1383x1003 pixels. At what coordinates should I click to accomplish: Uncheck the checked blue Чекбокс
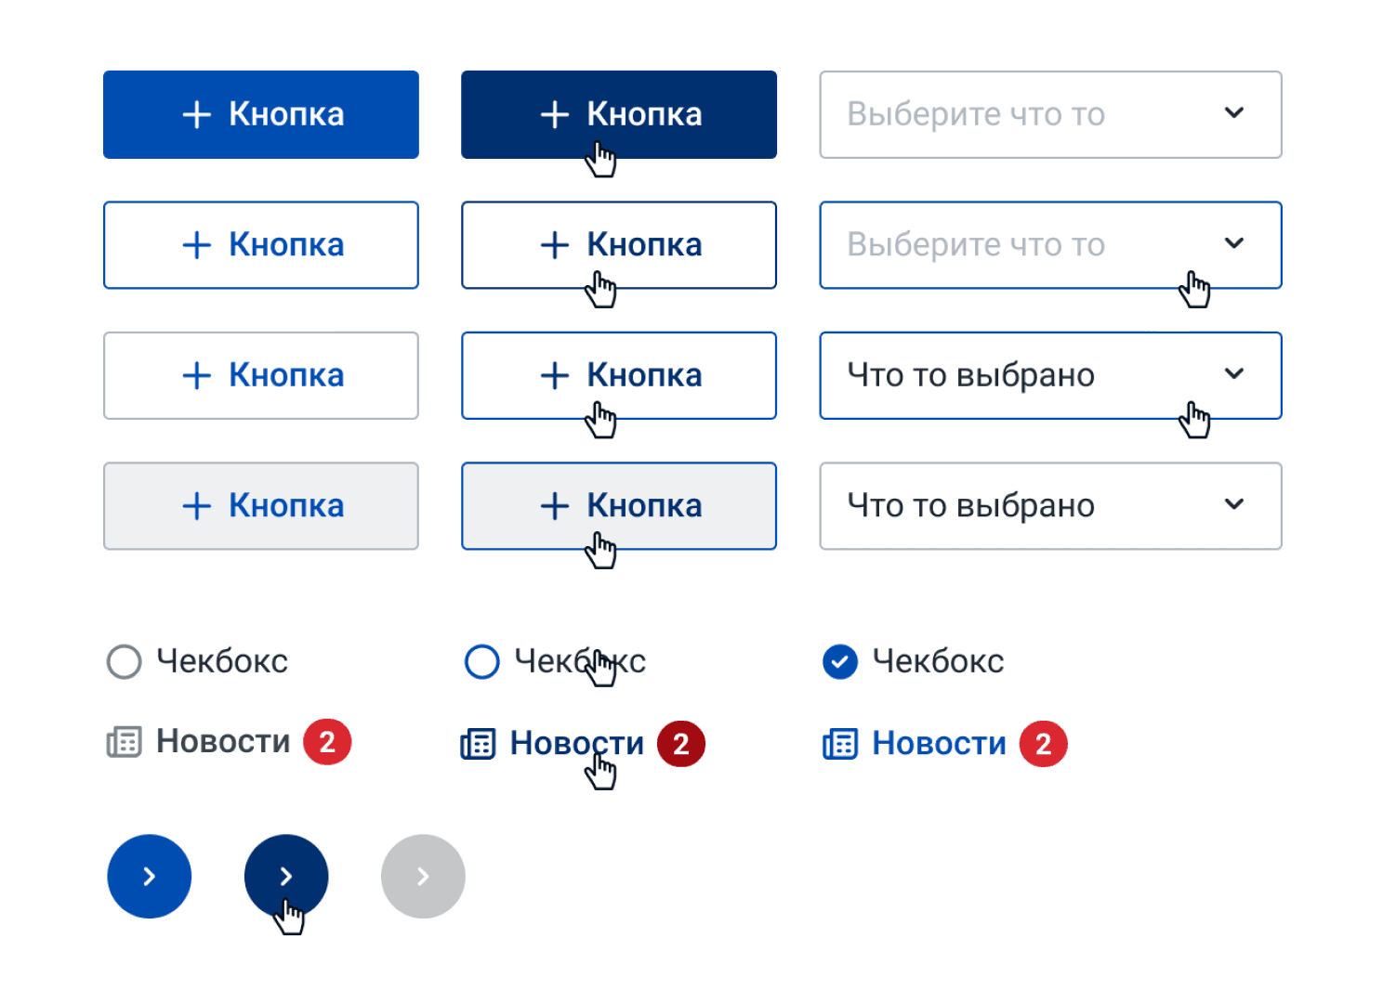(840, 662)
